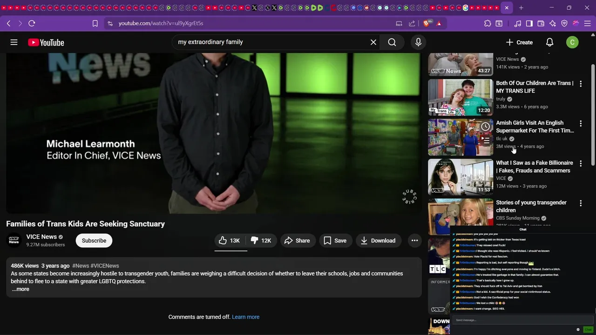Click the video player to pause
Viewport: 596px width, 335px height.
point(214,133)
